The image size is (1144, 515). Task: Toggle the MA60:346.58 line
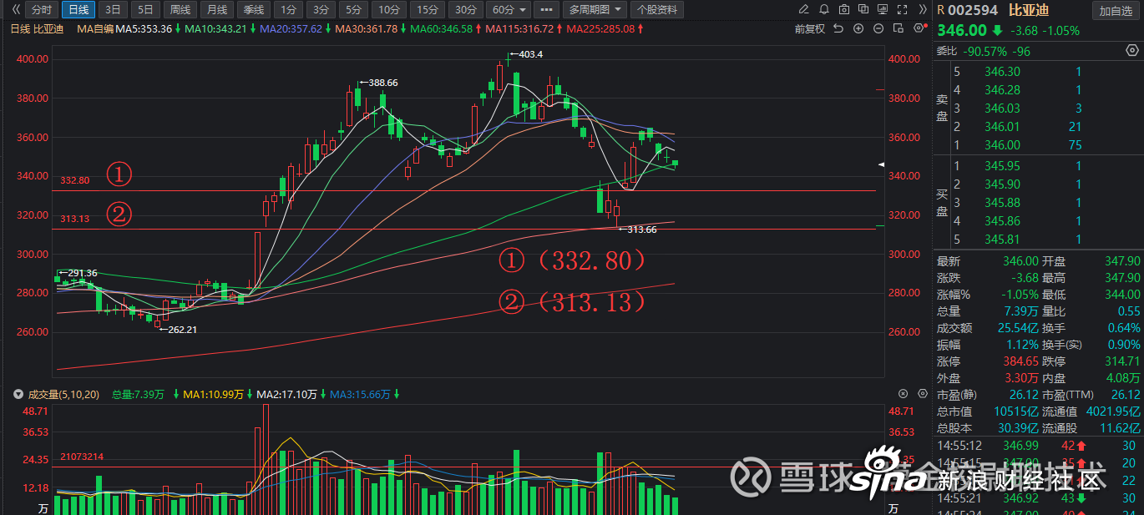tap(442, 28)
